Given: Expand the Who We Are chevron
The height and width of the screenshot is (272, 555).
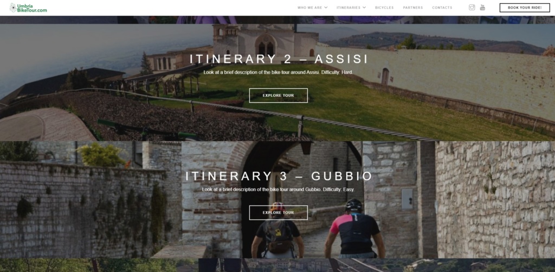Looking at the screenshot, I should [326, 8].
